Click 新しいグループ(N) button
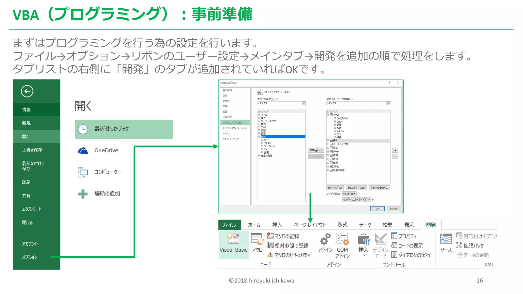The image size is (523, 294). 356,188
